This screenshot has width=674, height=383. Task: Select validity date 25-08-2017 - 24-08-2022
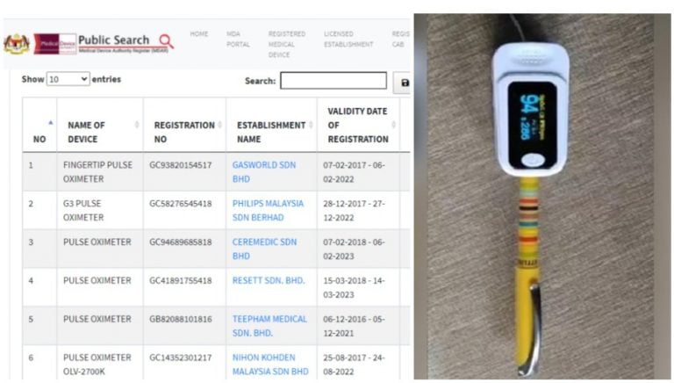354,364
